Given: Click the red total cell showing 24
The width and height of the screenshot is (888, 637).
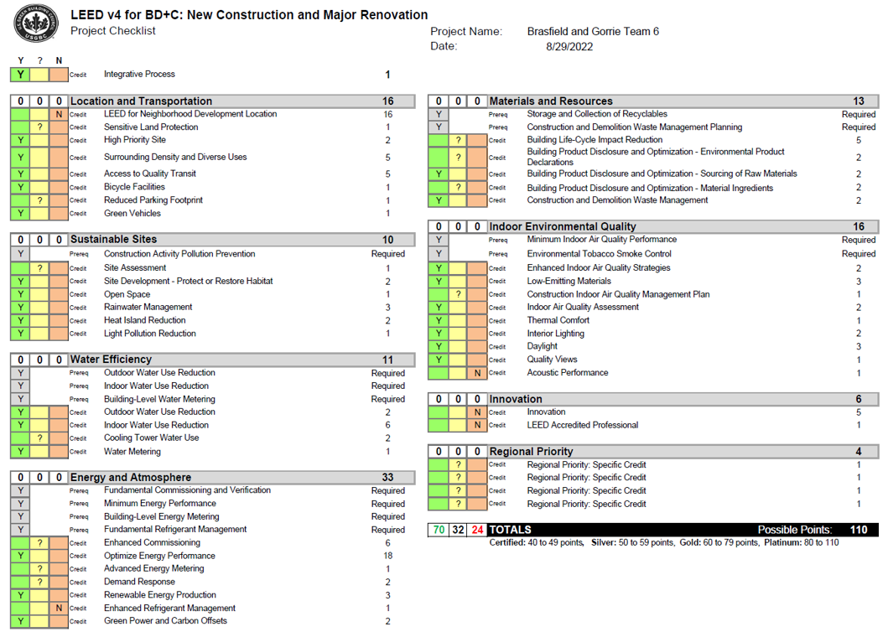Looking at the screenshot, I should pos(477,530).
